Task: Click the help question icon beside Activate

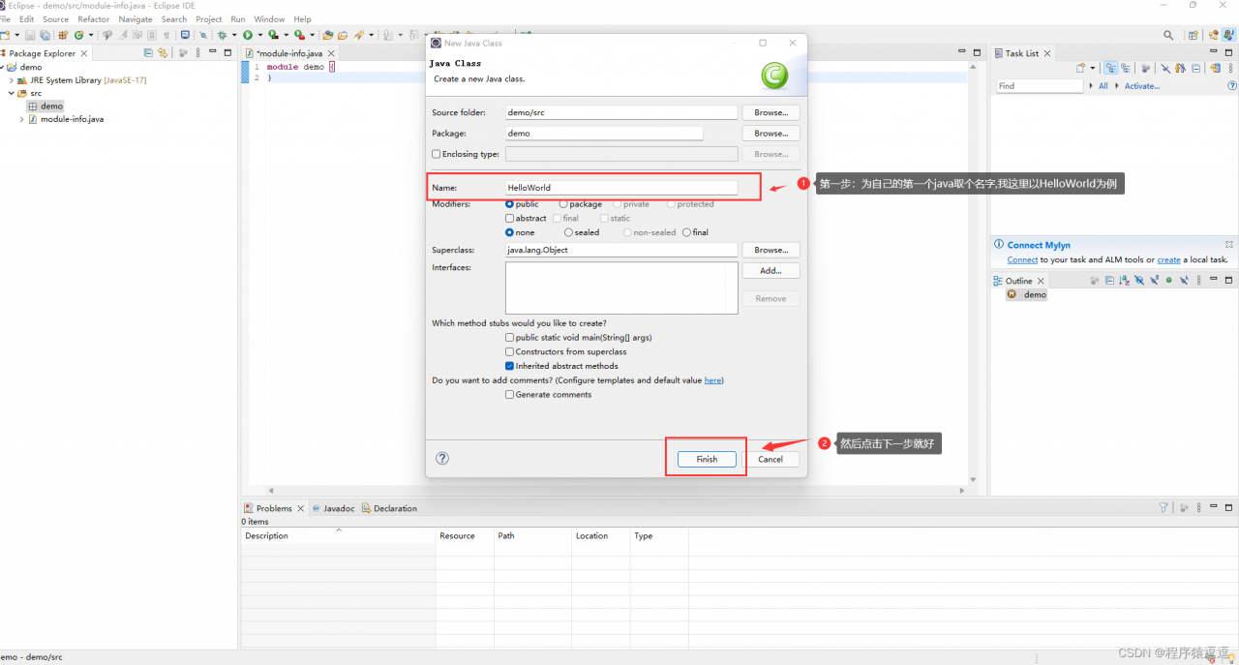Action: click(x=1232, y=86)
